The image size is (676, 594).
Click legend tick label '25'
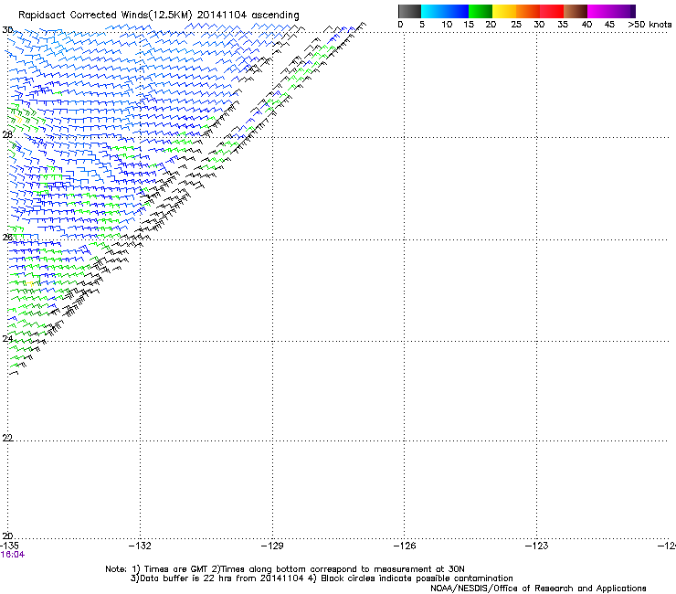coord(516,25)
